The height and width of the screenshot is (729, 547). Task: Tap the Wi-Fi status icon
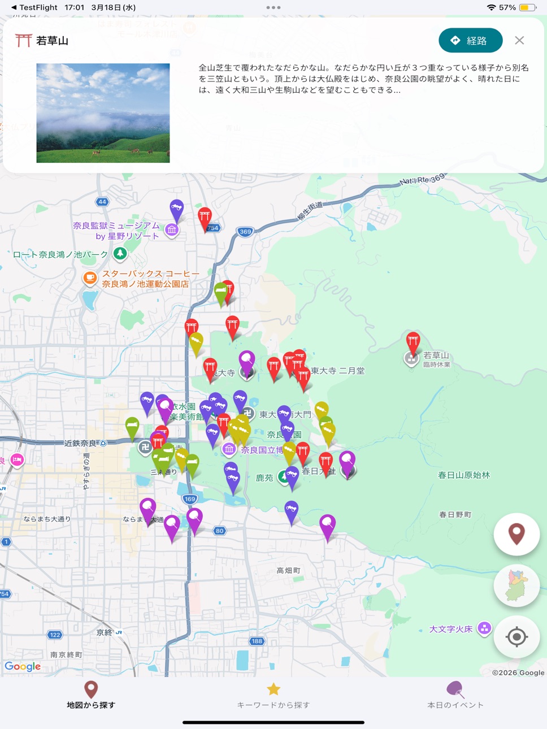(x=491, y=7)
